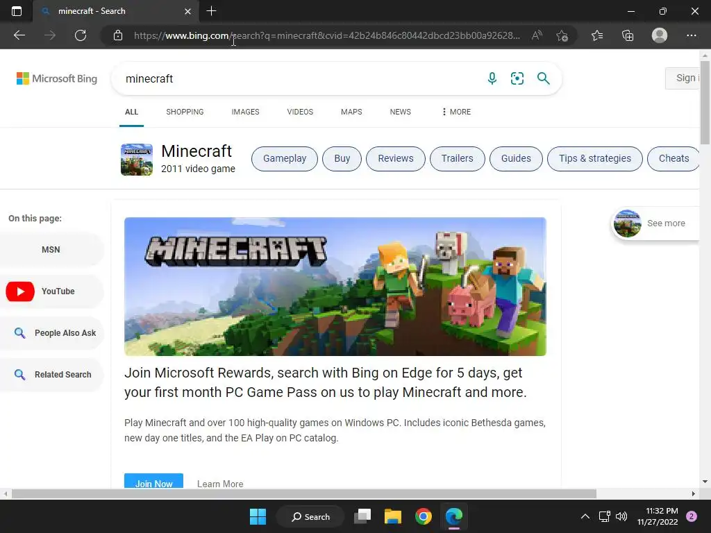711x533 pixels.
Task: Switch to IMAGES tab
Action: (245, 112)
